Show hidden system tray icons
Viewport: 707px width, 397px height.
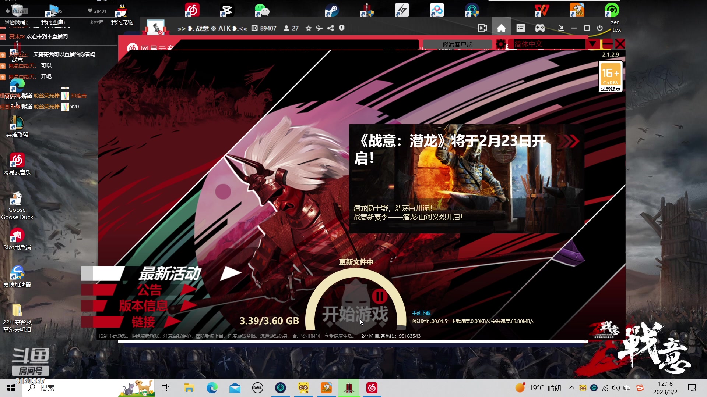click(571, 388)
